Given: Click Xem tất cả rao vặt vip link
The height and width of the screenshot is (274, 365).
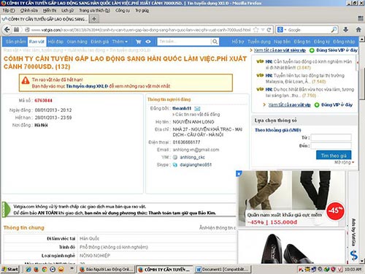Looking at the screenshot, I should pos(289,104).
